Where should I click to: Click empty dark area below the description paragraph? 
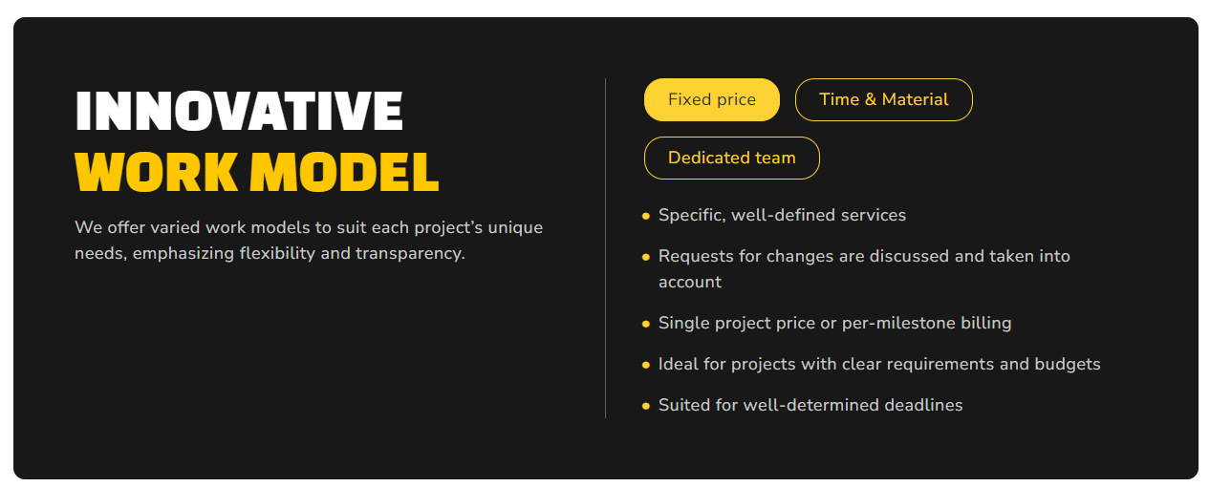(306, 363)
